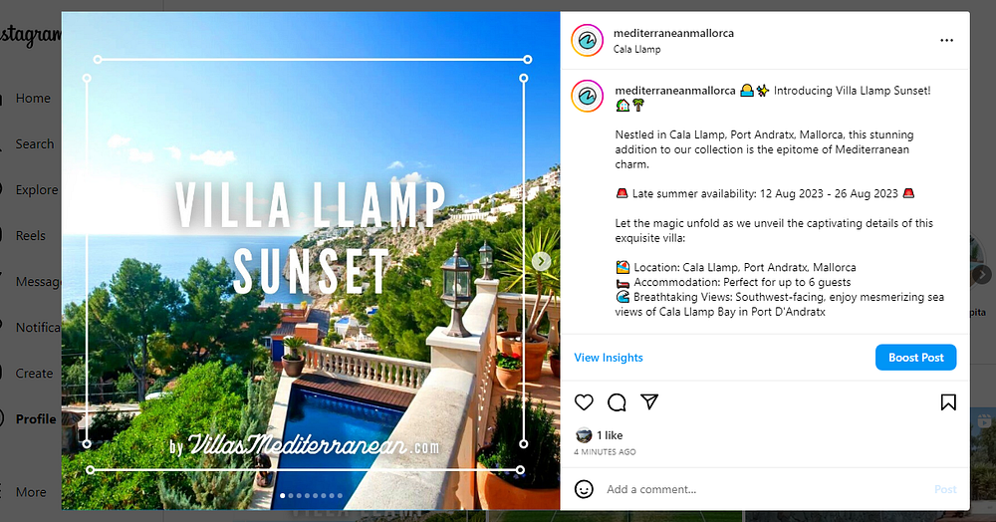
Task: View who gave 1 like
Action: pyautogui.click(x=610, y=435)
